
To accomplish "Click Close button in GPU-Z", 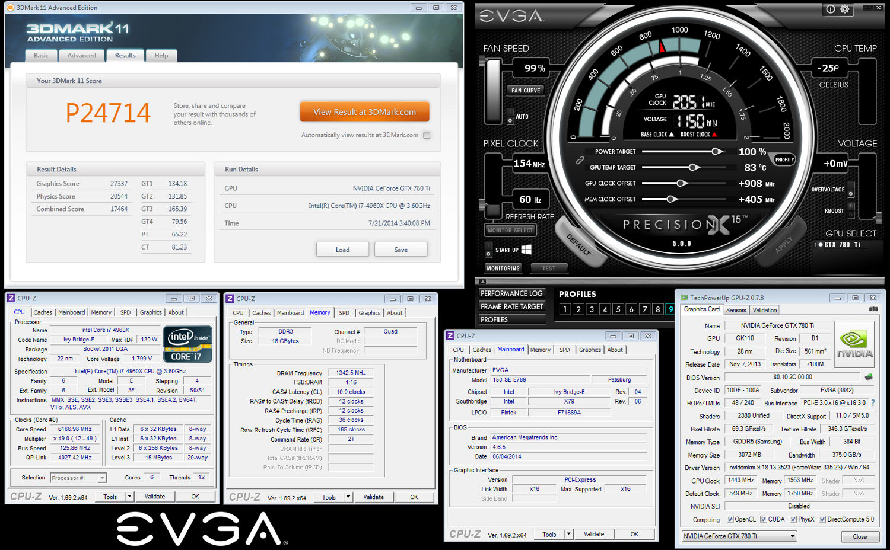I will (860, 536).
